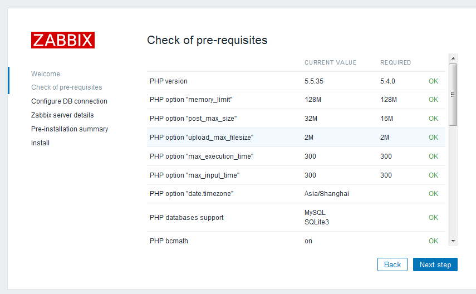The height and width of the screenshot is (294, 476).
Task: Click the ZABBIX logo
Action: pos(63,40)
